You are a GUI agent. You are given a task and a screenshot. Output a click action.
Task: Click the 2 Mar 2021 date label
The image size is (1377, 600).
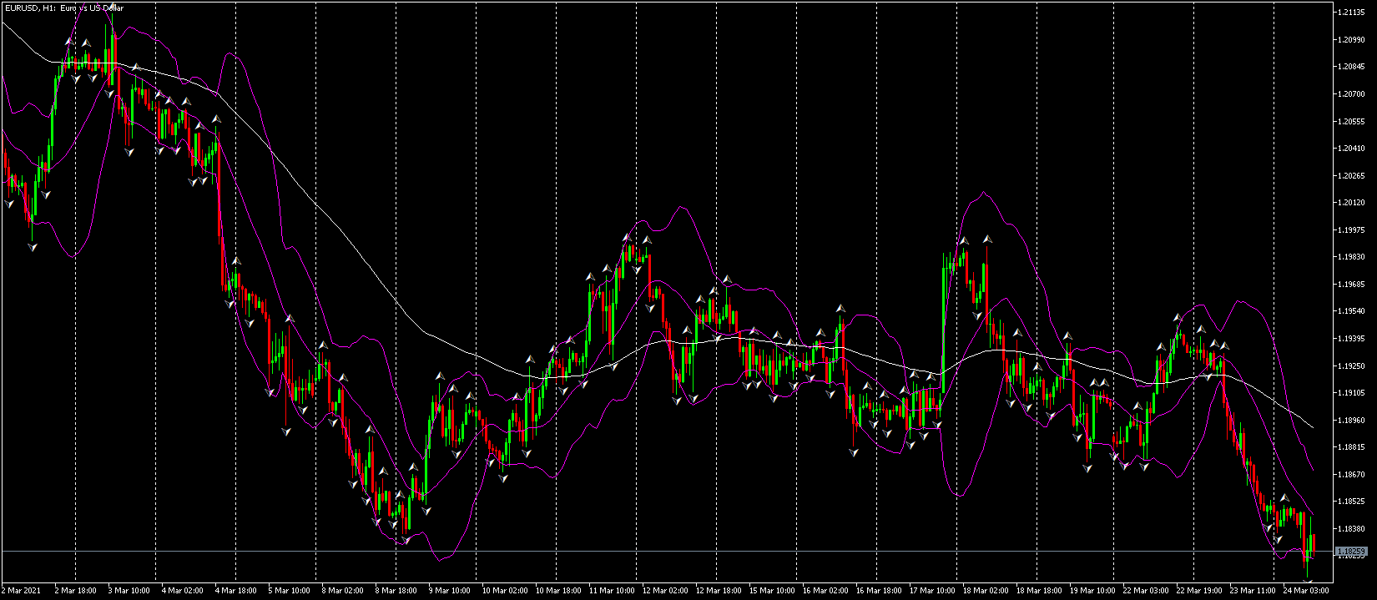coord(19,591)
